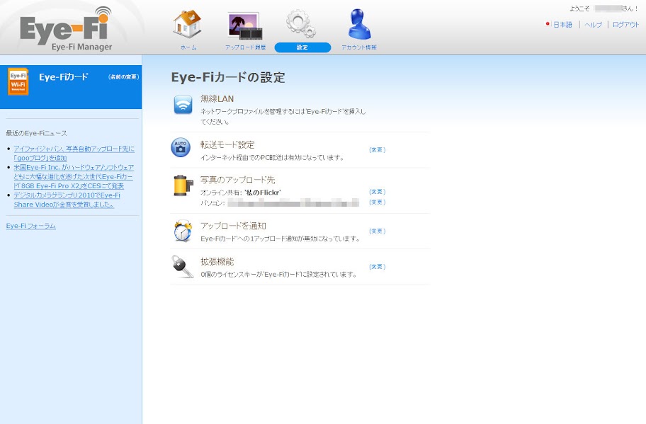
Task: Click the AUTO camera transfer mode icon
Action: pyautogui.click(x=181, y=147)
